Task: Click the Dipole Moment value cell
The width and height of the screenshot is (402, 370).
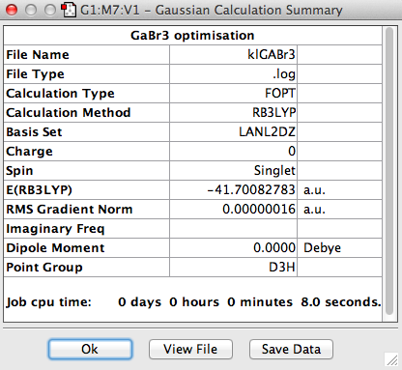Action: tap(233, 248)
